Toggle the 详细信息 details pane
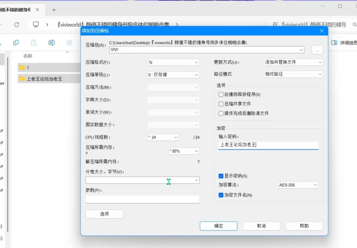 [344, 42]
